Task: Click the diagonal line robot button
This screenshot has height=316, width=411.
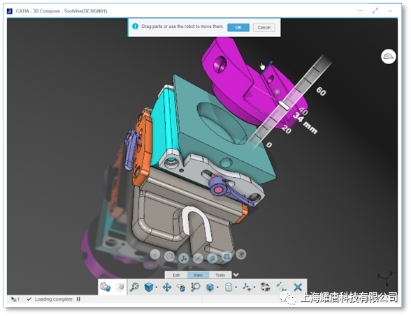Action: point(199,258)
